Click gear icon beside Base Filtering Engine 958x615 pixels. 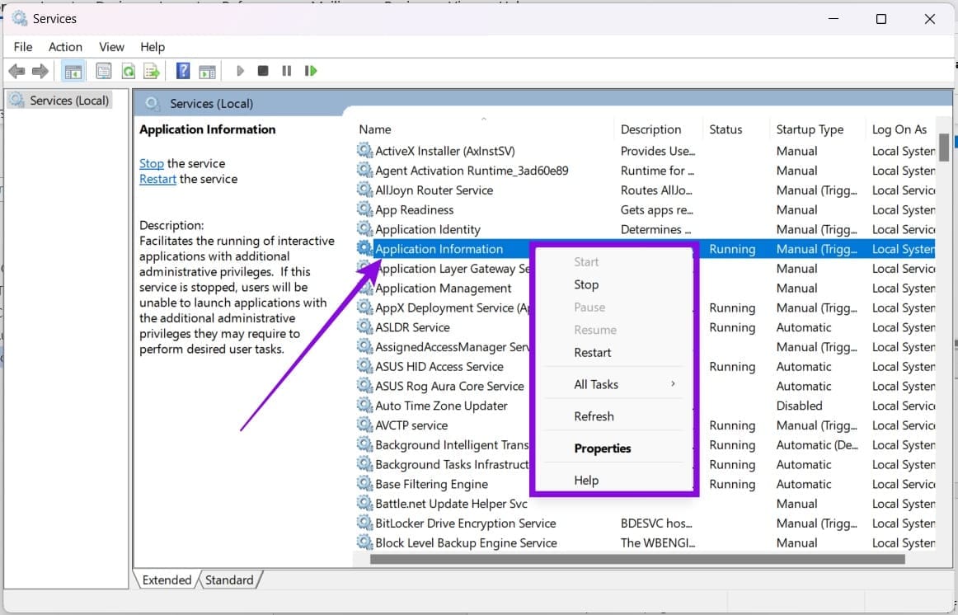pyautogui.click(x=364, y=483)
